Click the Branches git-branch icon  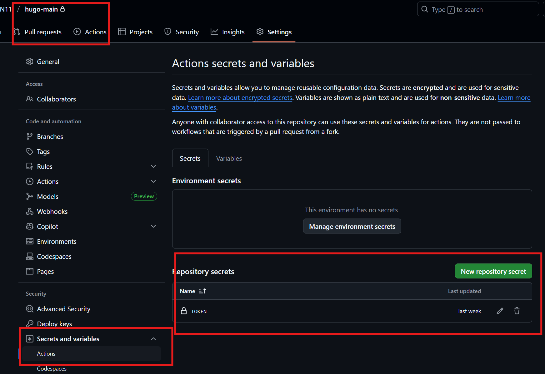[x=30, y=137]
